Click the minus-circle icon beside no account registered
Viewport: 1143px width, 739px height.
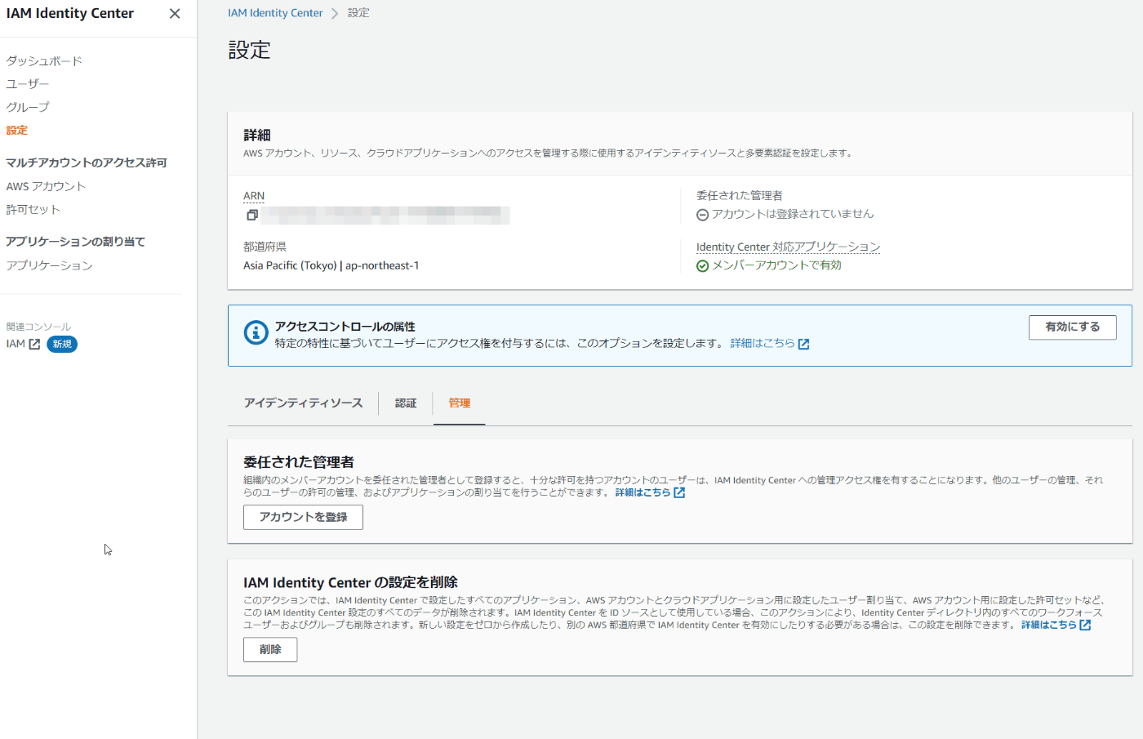tap(702, 215)
